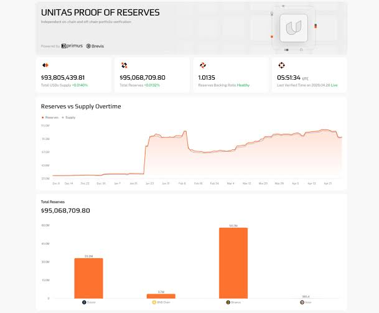Viewport: 379px width, 313px height.
Task: Click the Binance icon below the tallest bar
Action: coord(228,302)
